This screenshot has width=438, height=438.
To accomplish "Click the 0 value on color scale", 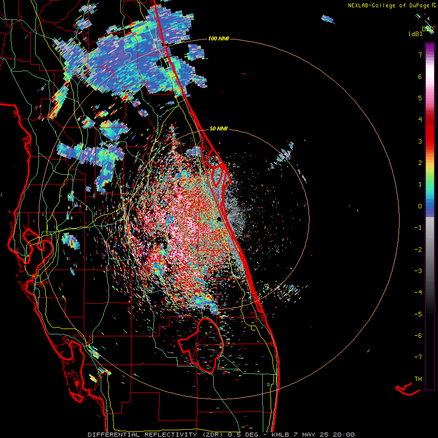I will click(420, 206).
